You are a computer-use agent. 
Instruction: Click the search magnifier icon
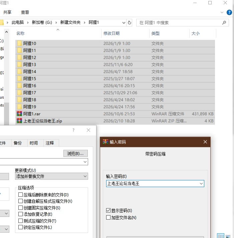[224, 23]
